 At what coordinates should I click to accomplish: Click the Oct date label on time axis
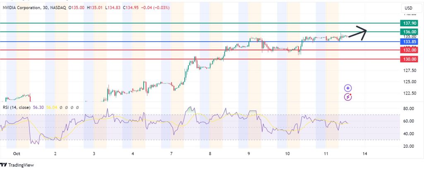pyautogui.click(x=17, y=154)
